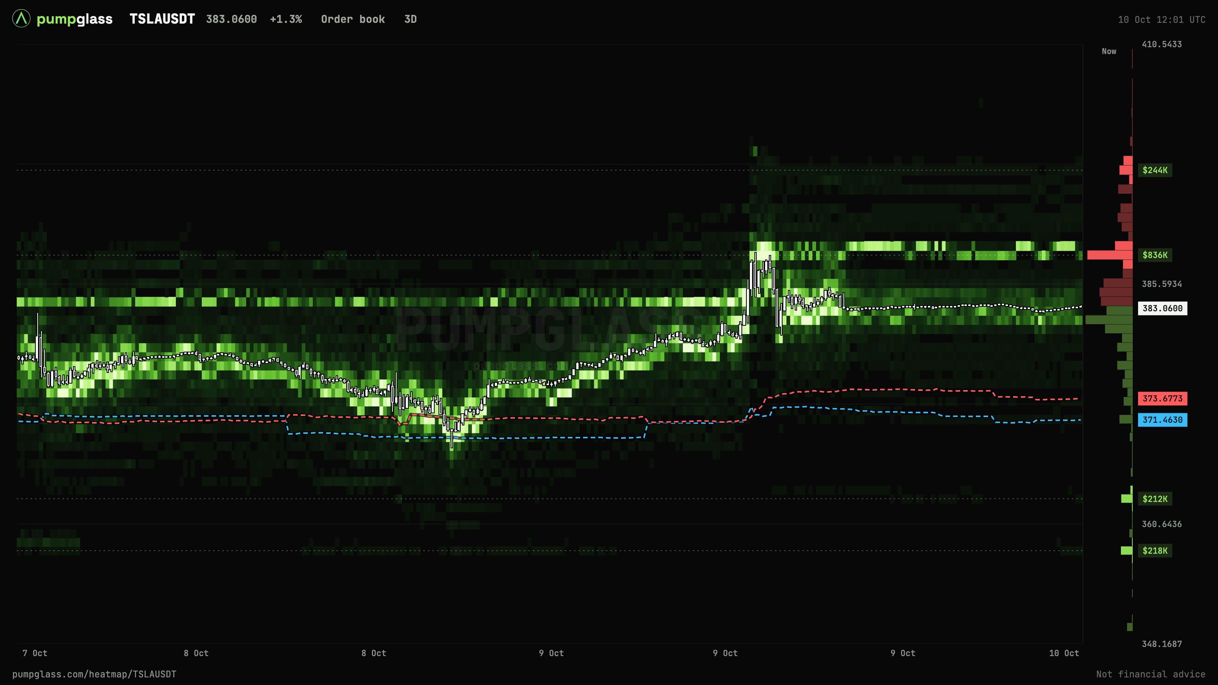Screen dimensions: 1218x685
Task: Select the TSLAUSDT symbol title
Action: pos(162,19)
